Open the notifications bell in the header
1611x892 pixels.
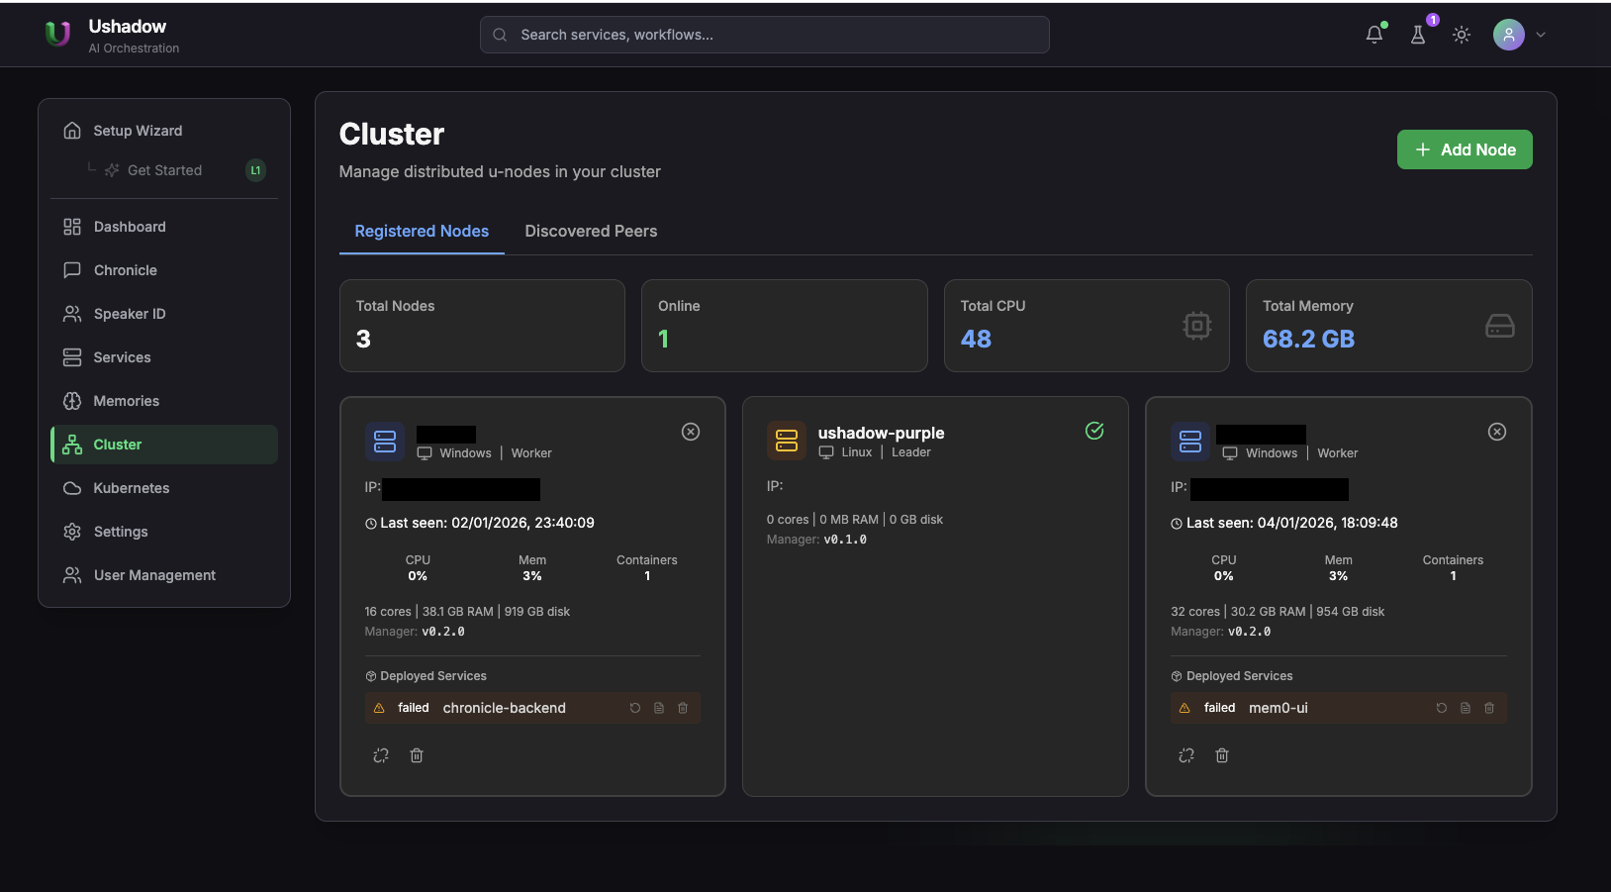[x=1374, y=34]
